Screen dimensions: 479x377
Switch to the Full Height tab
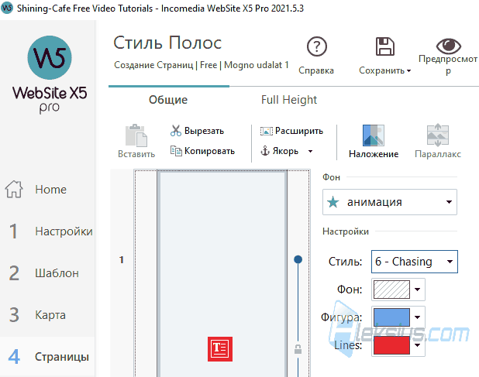point(288,100)
